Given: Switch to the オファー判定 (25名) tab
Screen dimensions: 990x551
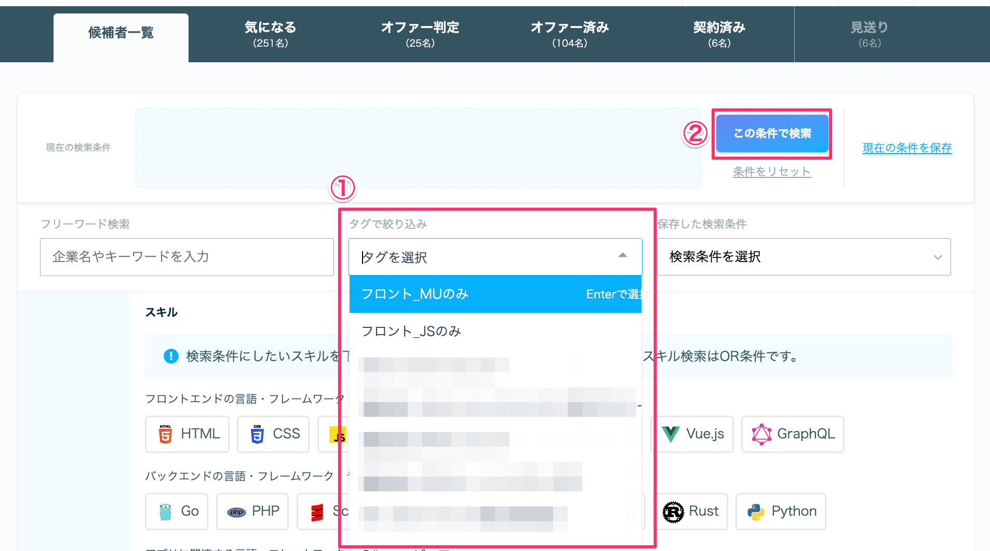Looking at the screenshot, I should tap(420, 34).
